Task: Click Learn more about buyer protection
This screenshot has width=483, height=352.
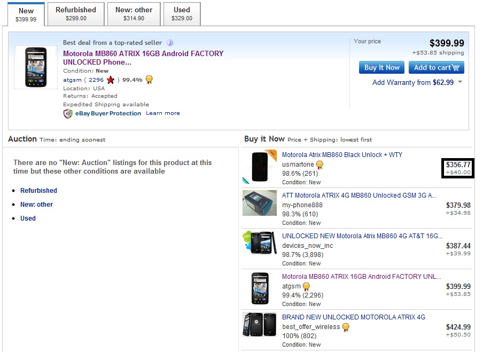Action: point(163,113)
